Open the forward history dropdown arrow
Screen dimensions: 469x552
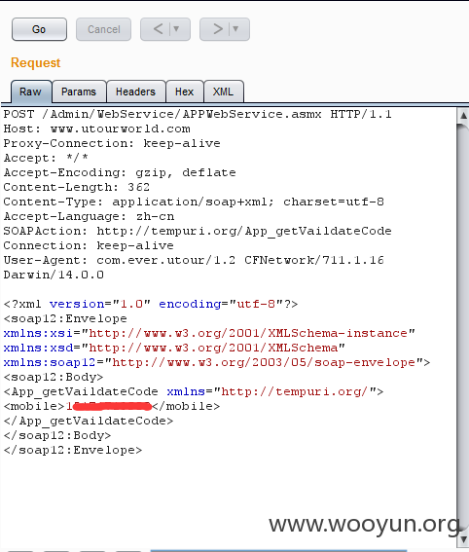tap(236, 29)
